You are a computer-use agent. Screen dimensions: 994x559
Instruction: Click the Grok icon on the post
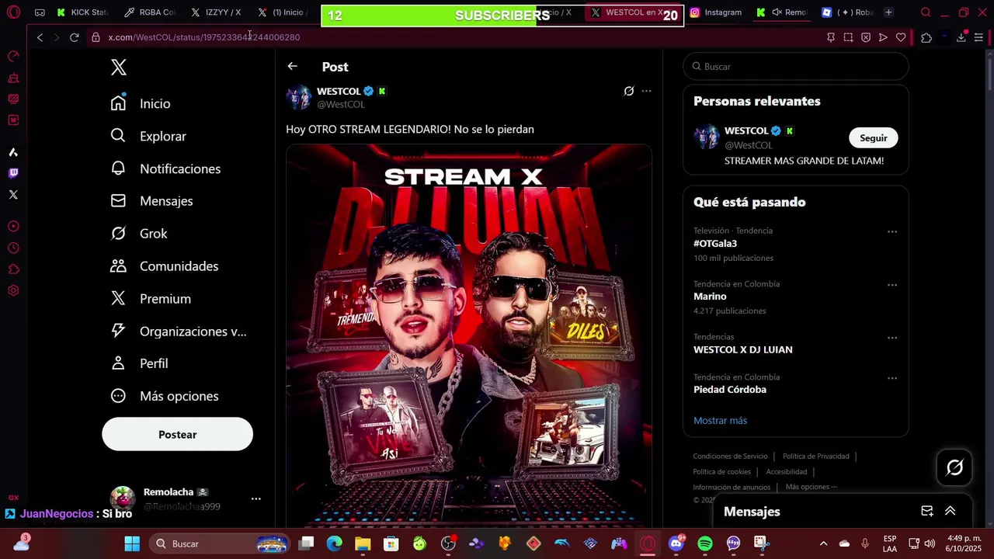pos(629,91)
